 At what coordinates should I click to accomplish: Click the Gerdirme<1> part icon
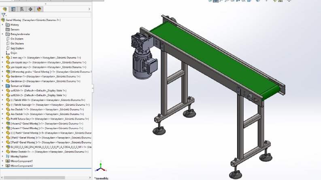tap(8, 76)
